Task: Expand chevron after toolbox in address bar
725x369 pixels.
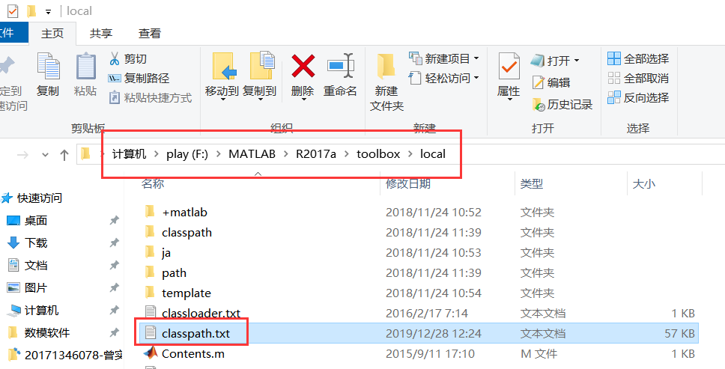Action: coord(410,154)
